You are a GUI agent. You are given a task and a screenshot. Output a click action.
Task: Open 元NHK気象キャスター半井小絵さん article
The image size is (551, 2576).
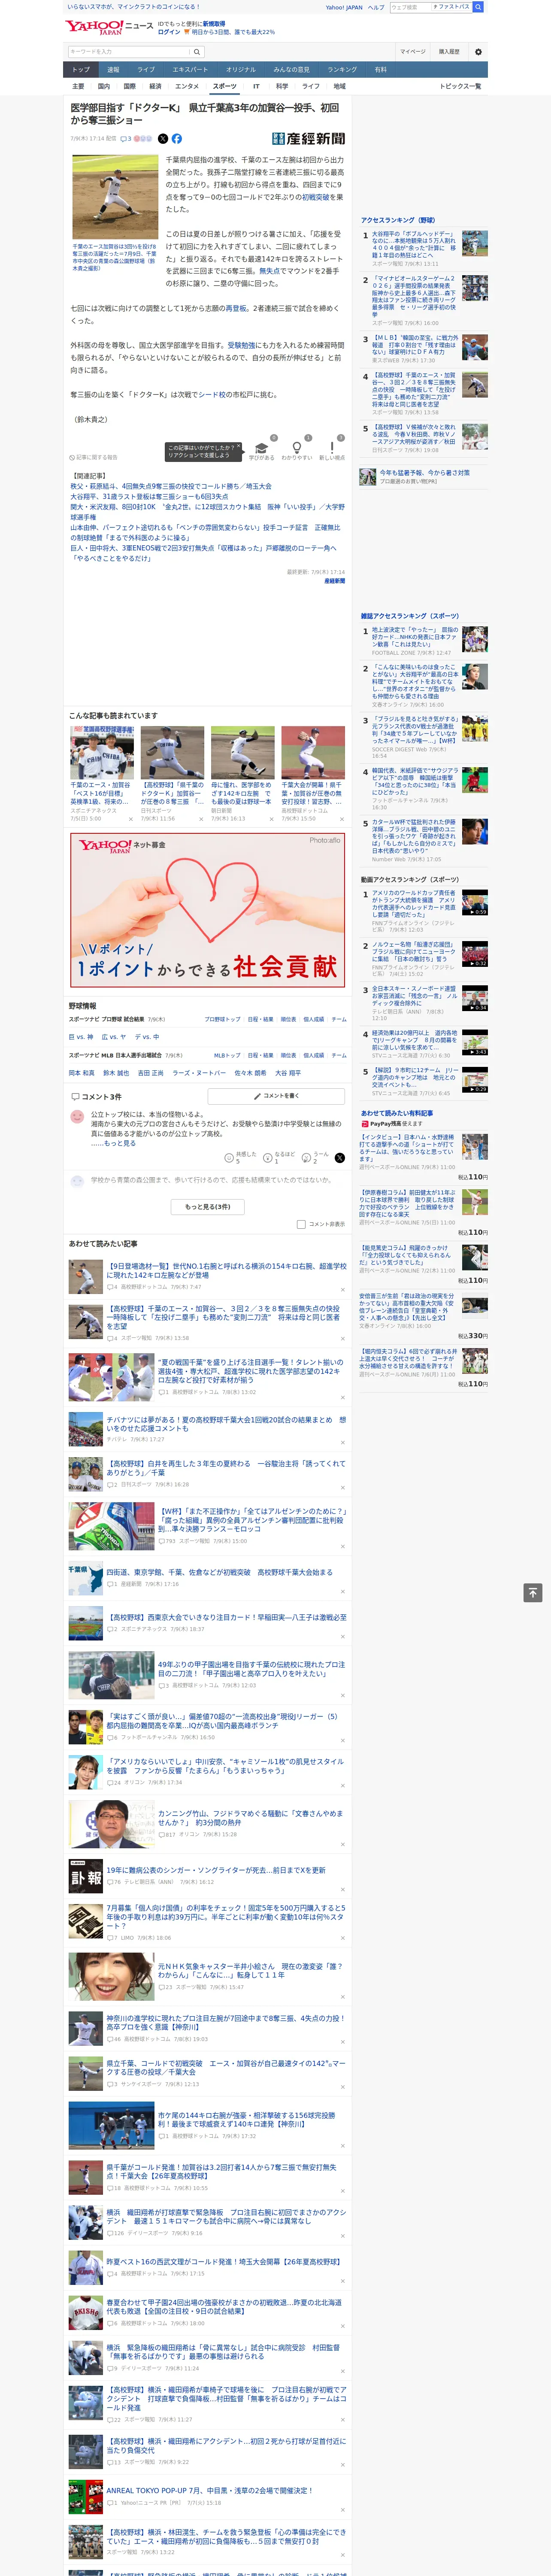pos(250,1970)
